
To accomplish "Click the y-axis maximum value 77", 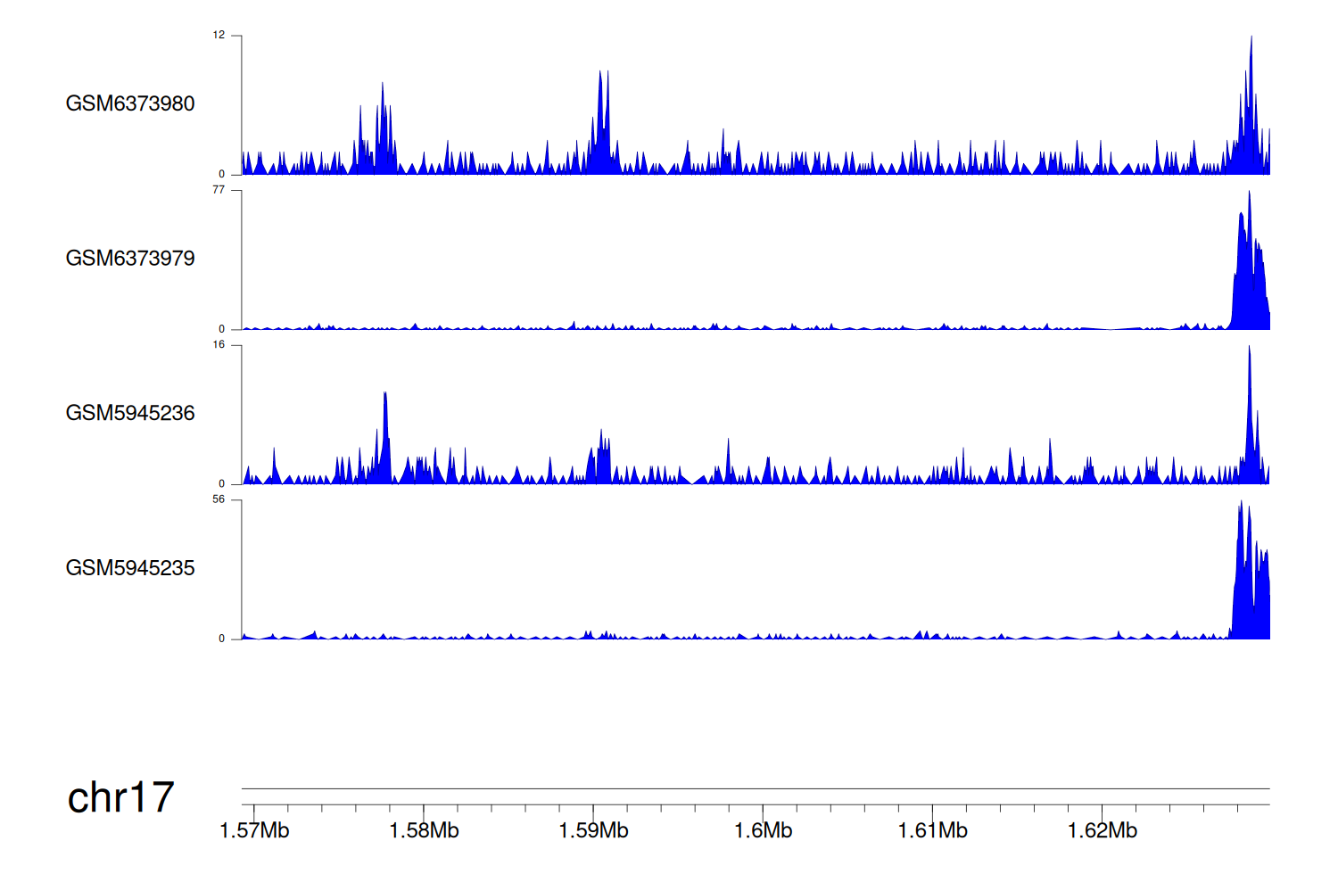I will 219,190.
